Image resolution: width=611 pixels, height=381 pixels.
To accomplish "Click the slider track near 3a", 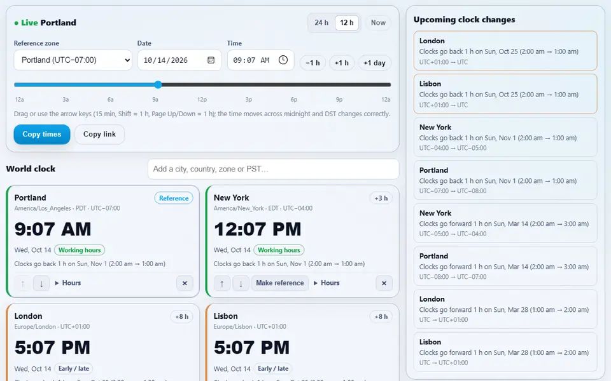I will [66, 84].
